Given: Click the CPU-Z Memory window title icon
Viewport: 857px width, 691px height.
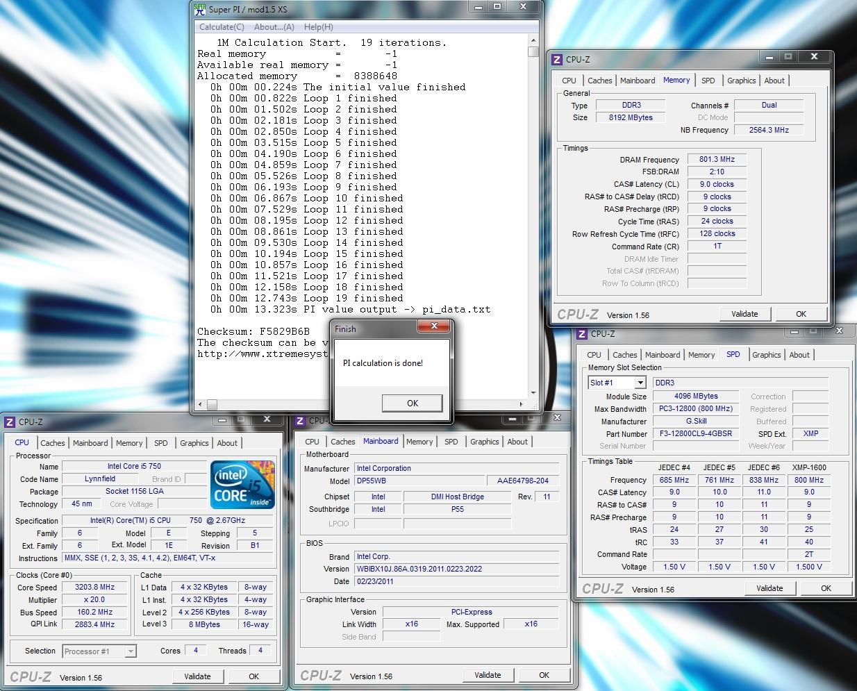Looking at the screenshot, I should point(557,60).
